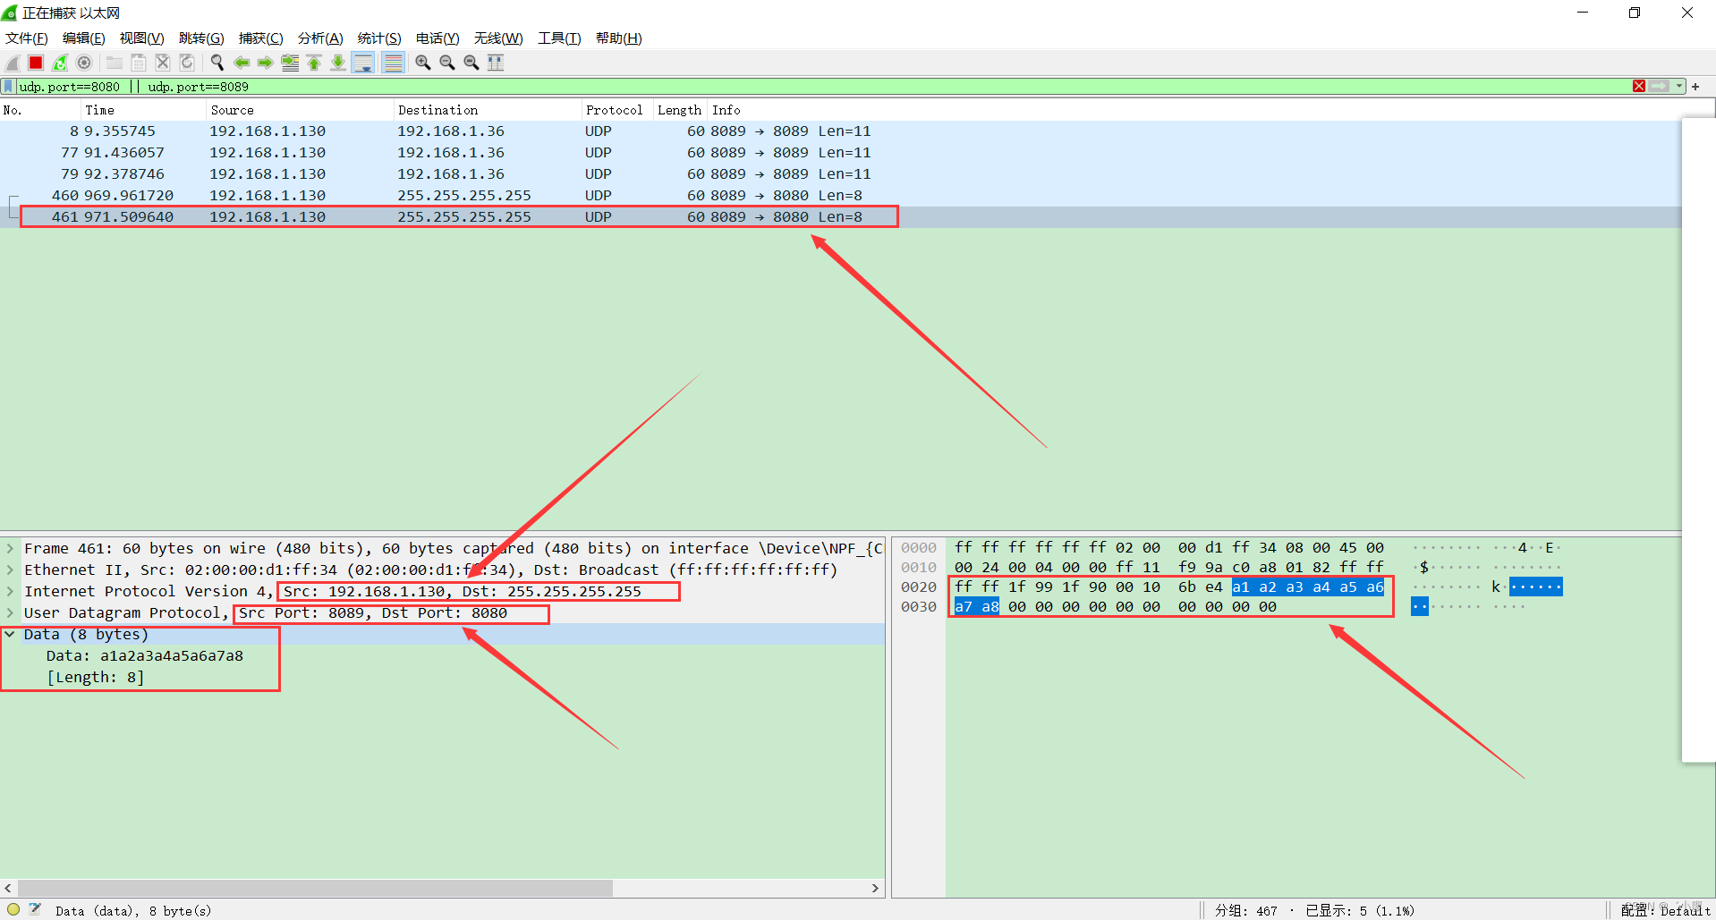This screenshot has width=1716, height=920.
Task: Open the 无线(W) menu
Action: (498, 38)
